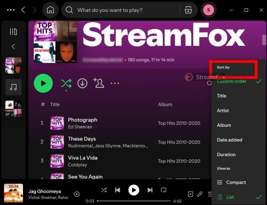Open These Days' album link
The height and width of the screenshot is (205, 267).
[179, 142]
